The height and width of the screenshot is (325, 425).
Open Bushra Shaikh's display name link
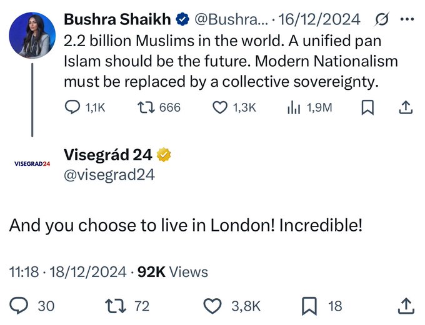(118, 19)
